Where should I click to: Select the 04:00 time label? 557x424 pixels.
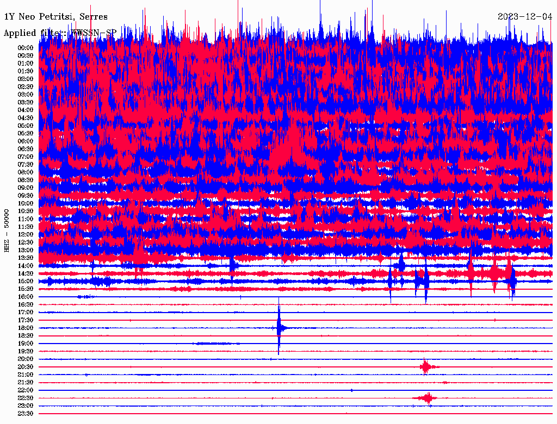26,110
